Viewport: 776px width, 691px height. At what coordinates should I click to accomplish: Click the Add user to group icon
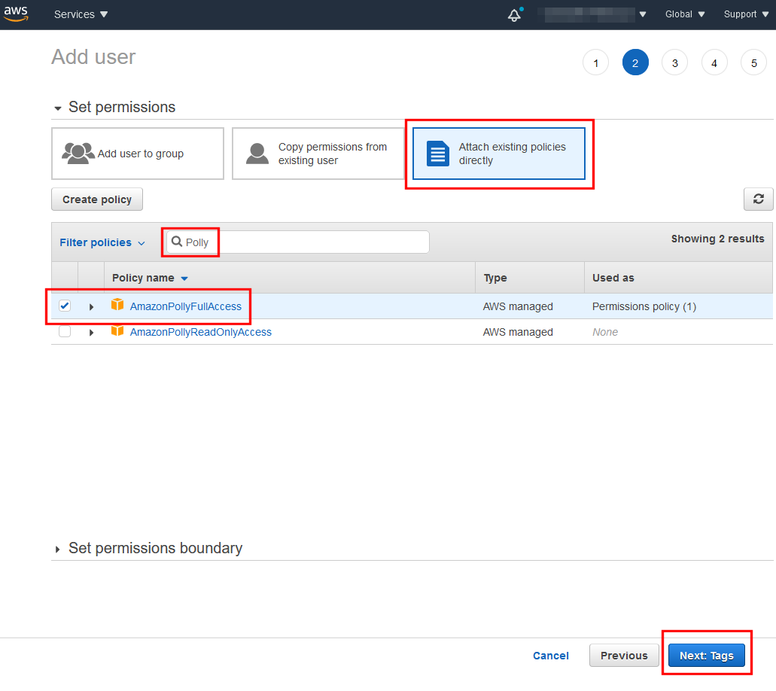pyautogui.click(x=79, y=153)
